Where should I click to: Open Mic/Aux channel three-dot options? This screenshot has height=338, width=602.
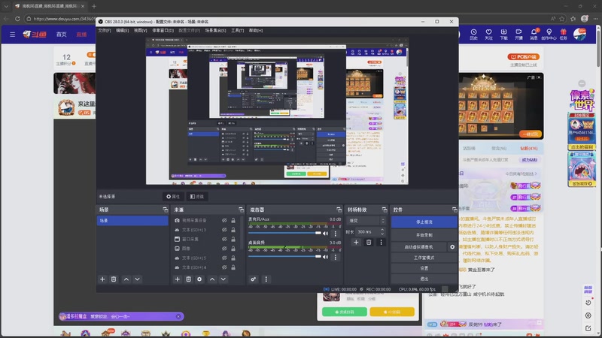pyautogui.click(x=336, y=234)
